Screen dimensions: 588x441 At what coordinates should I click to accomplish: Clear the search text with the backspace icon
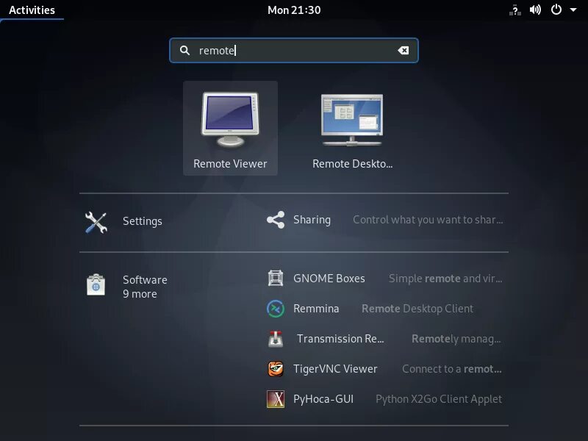403,50
